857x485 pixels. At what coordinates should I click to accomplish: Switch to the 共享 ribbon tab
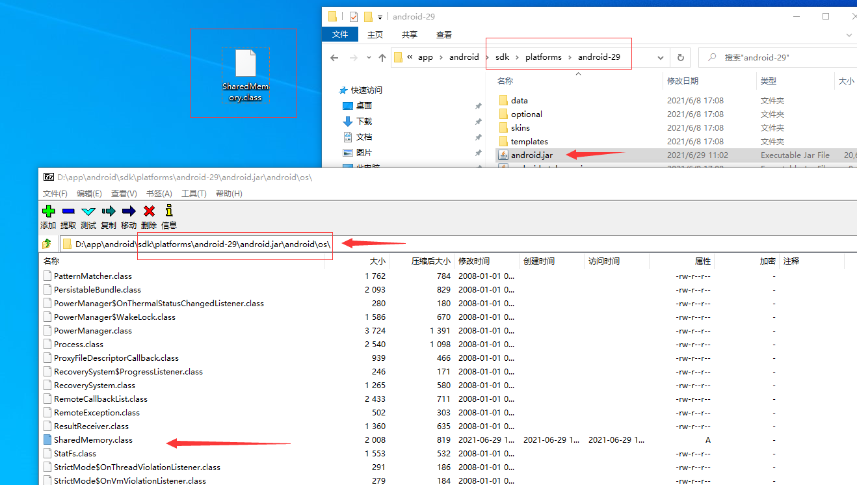coord(410,34)
